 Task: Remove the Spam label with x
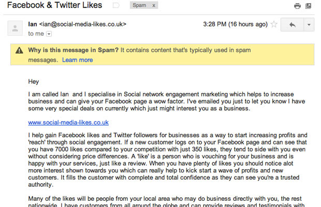coord(154,5)
